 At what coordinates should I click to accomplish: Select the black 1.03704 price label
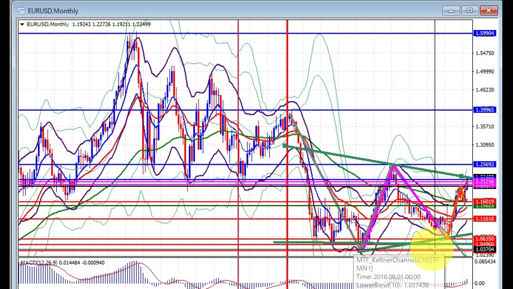485,249
